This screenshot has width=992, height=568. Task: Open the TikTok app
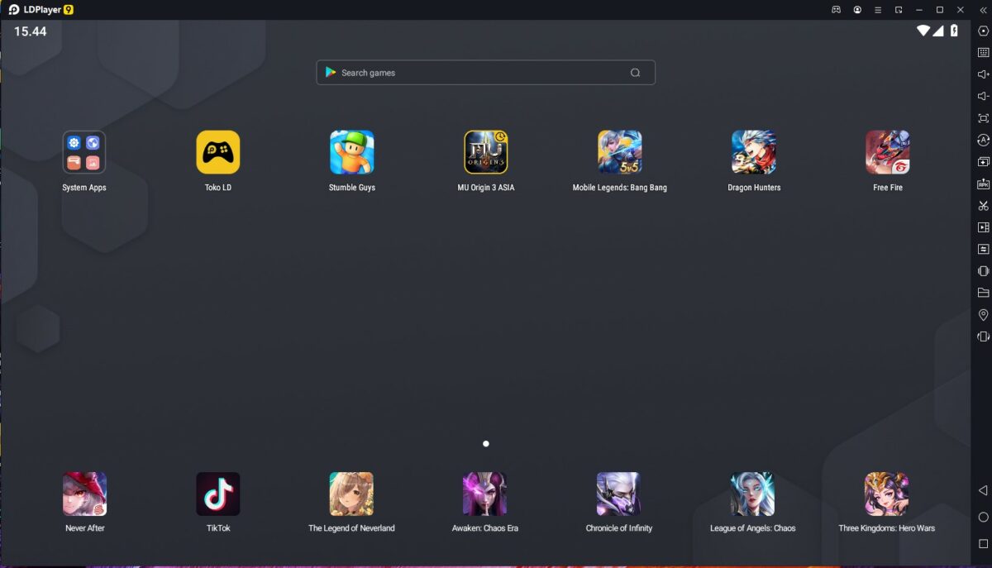218,494
